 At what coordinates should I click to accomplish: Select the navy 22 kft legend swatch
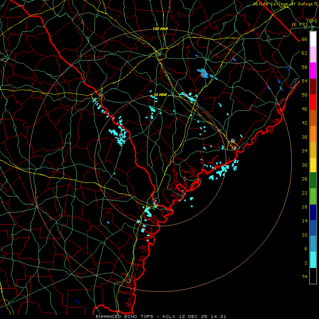tap(313, 212)
